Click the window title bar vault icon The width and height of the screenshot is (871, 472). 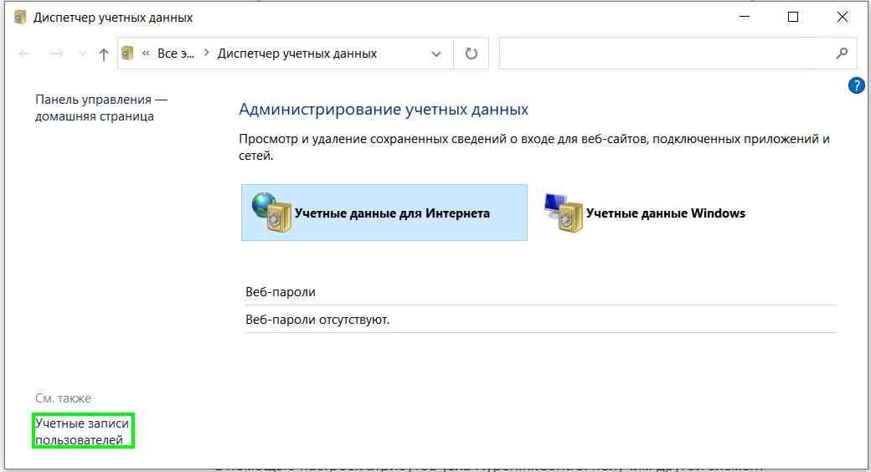coord(20,18)
